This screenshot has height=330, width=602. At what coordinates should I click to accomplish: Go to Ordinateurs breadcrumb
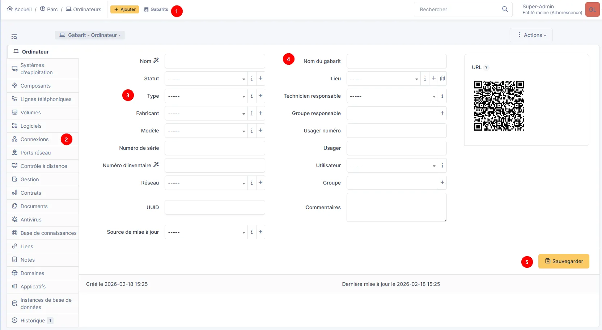pos(84,9)
